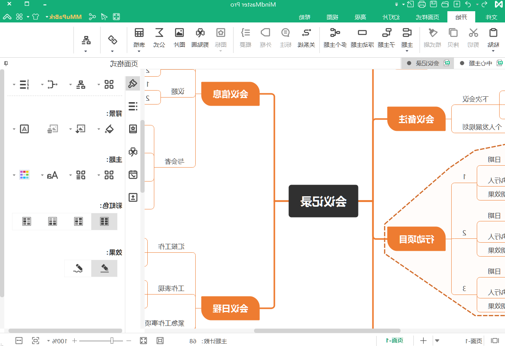The height and width of the screenshot is (346, 505).
Task: Click the Paste (粘贴) clipboard icon
Action: (493, 33)
